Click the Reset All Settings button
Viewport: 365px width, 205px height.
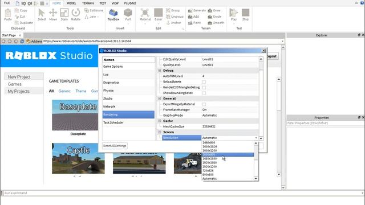pyautogui.click(x=115, y=146)
